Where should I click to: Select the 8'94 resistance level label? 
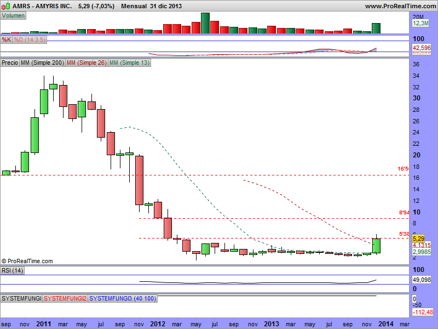[x=404, y=213]
